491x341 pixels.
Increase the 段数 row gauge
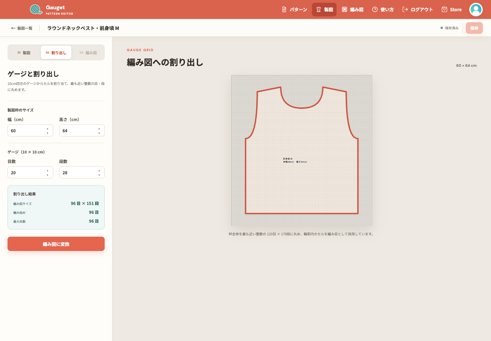(99, 170)
